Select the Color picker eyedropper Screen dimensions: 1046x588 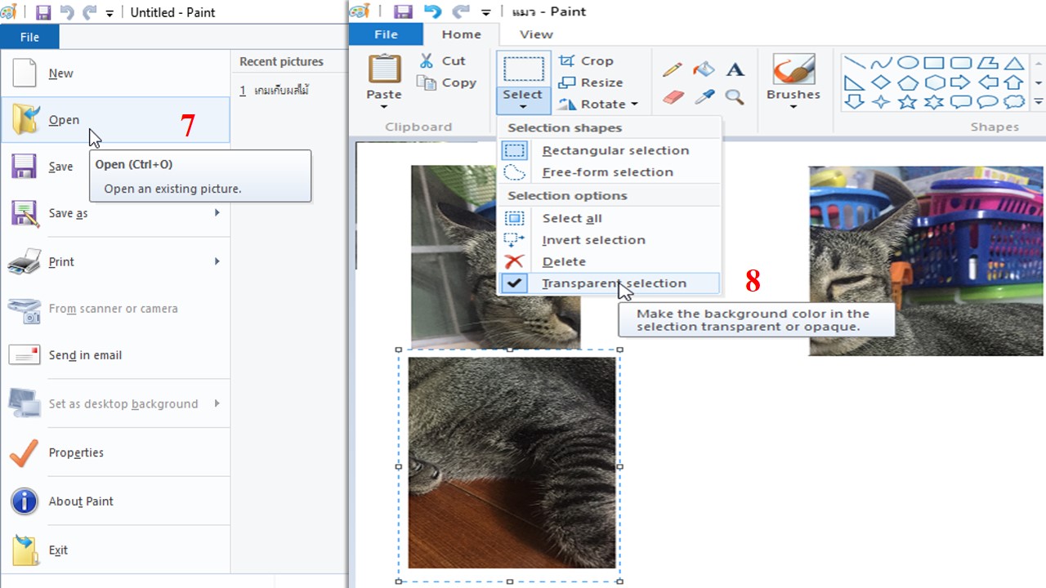click(x=704, y=97)
